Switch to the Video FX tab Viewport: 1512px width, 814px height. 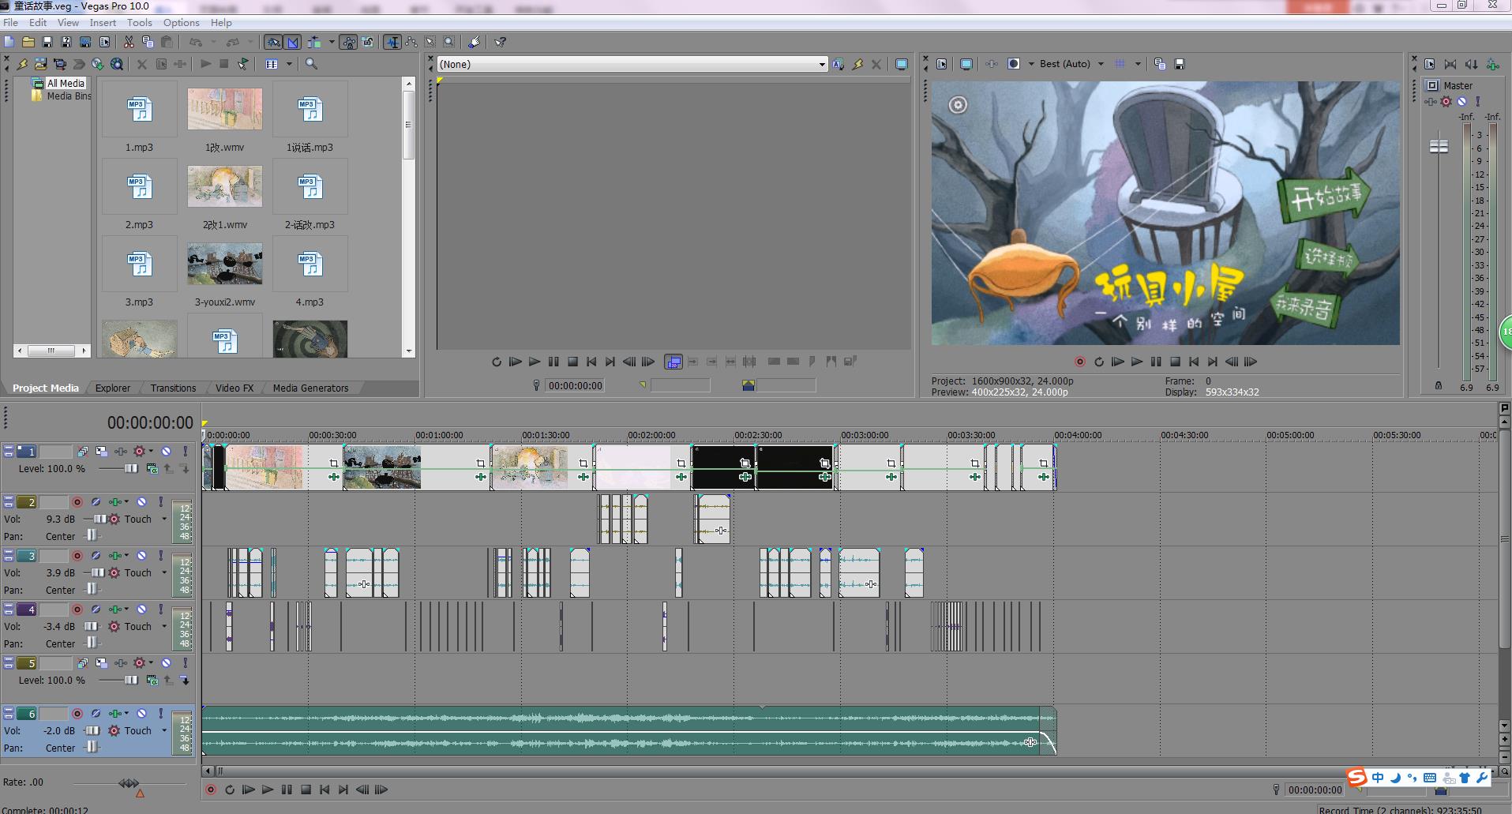[x=234, y=388]
